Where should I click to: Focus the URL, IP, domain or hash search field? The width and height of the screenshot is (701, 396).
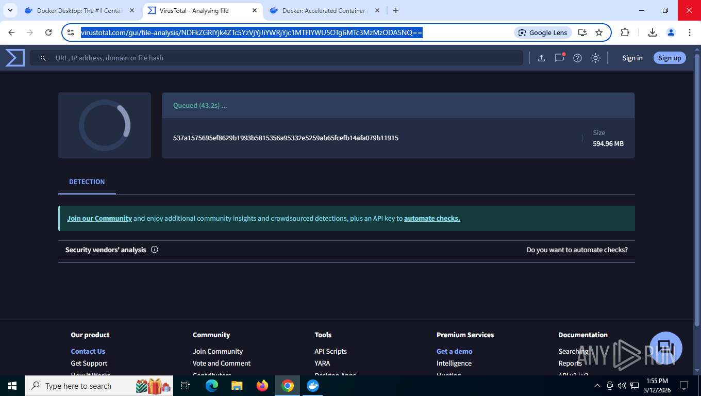[x=276, y=58]
